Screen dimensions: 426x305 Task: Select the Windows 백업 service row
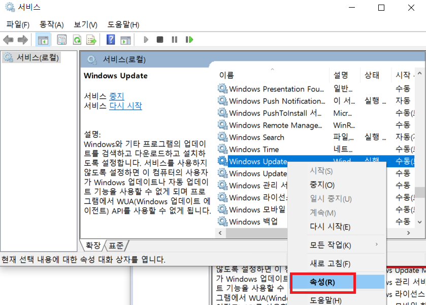pyautogui.click(x=252, y=222)
